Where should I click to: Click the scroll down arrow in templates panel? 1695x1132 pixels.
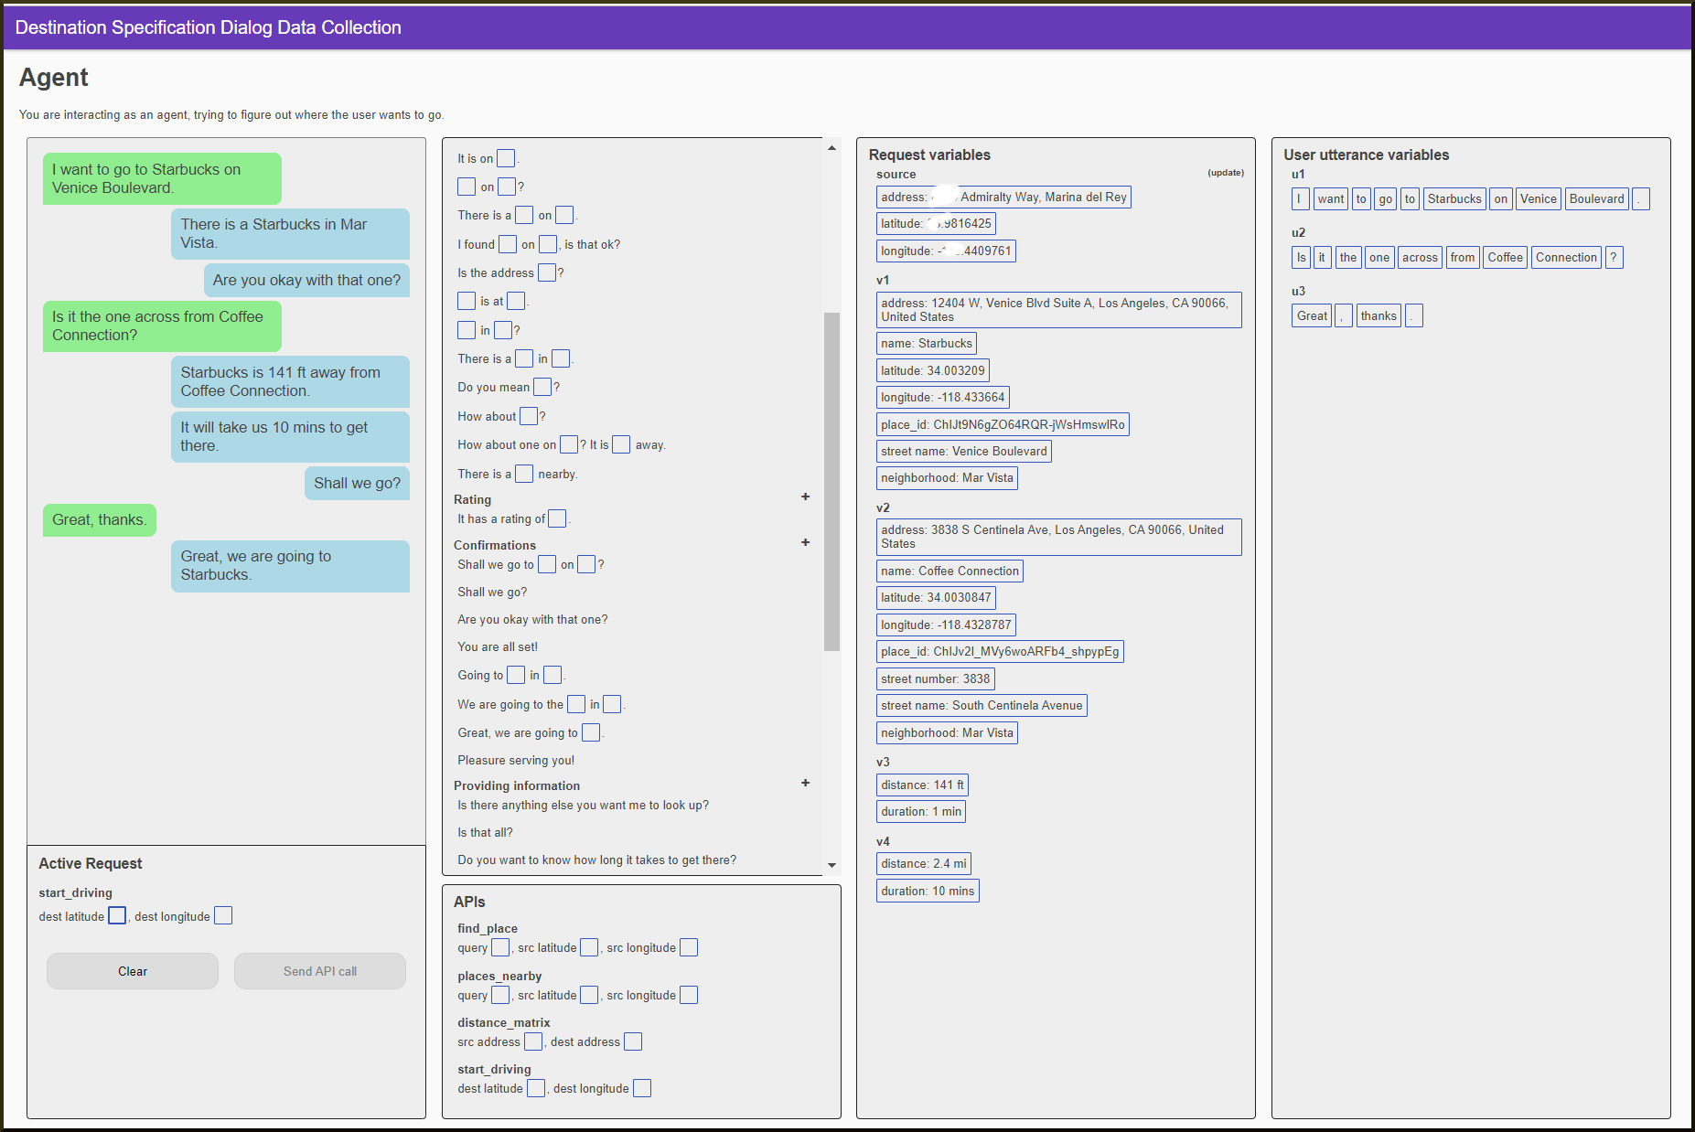click(x=831, y=865)
